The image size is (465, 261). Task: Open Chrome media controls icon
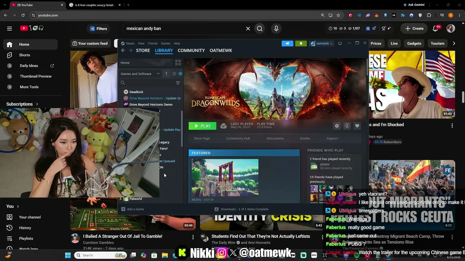pyautogui.click(x=442, y=15)
